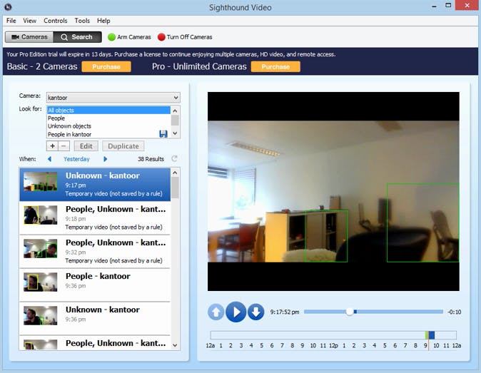The height and width of the screenshot is (373, 481).
Task: Go to previous day with left arrow
Action: click(49, 159)
